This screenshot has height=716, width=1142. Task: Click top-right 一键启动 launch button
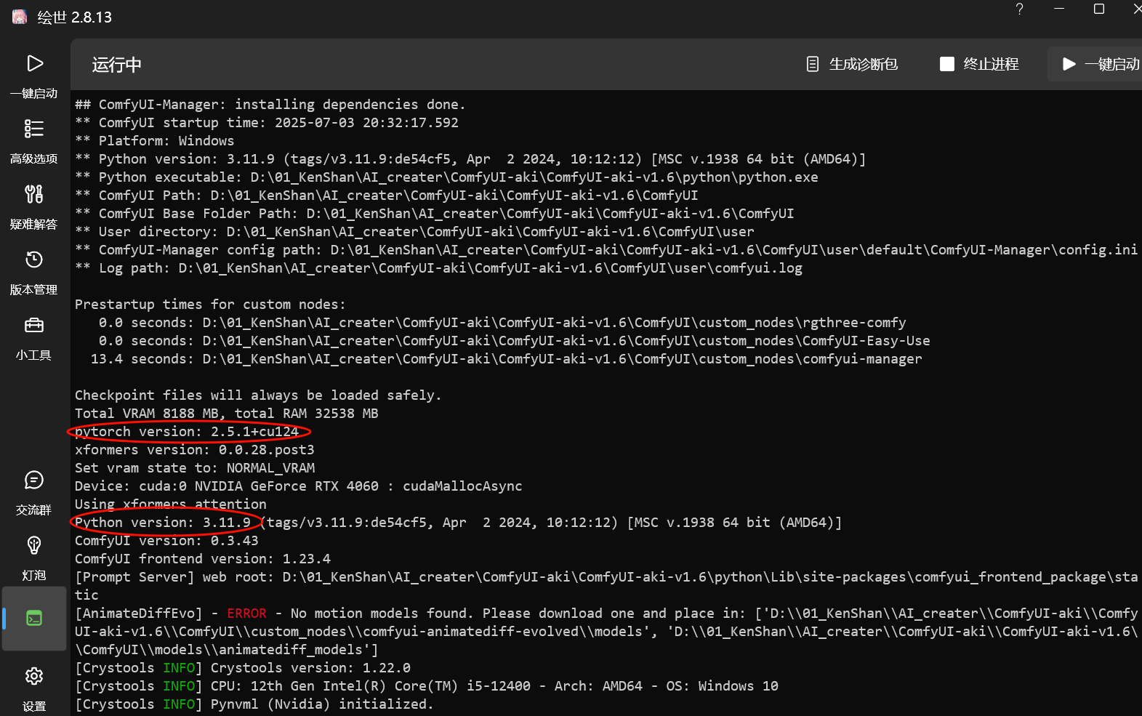(x=1100, y=65)
